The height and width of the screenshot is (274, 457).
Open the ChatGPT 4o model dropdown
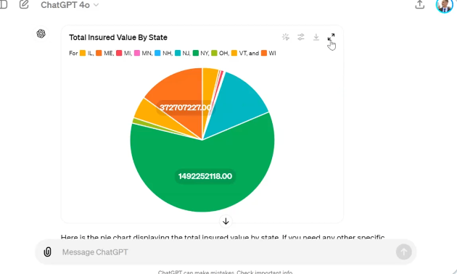pyautogui.click(x=70, y=5)
